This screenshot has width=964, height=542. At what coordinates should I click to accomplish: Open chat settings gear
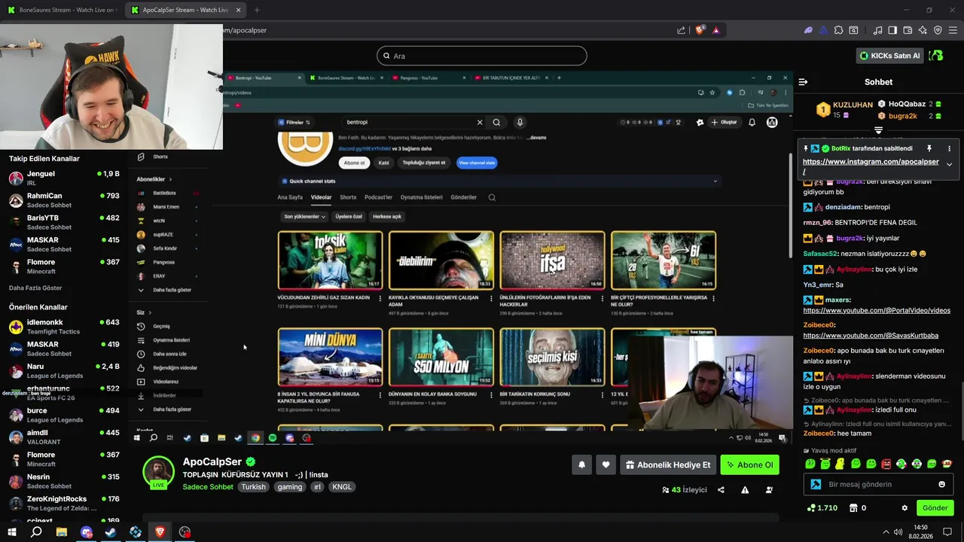point(905,508)
